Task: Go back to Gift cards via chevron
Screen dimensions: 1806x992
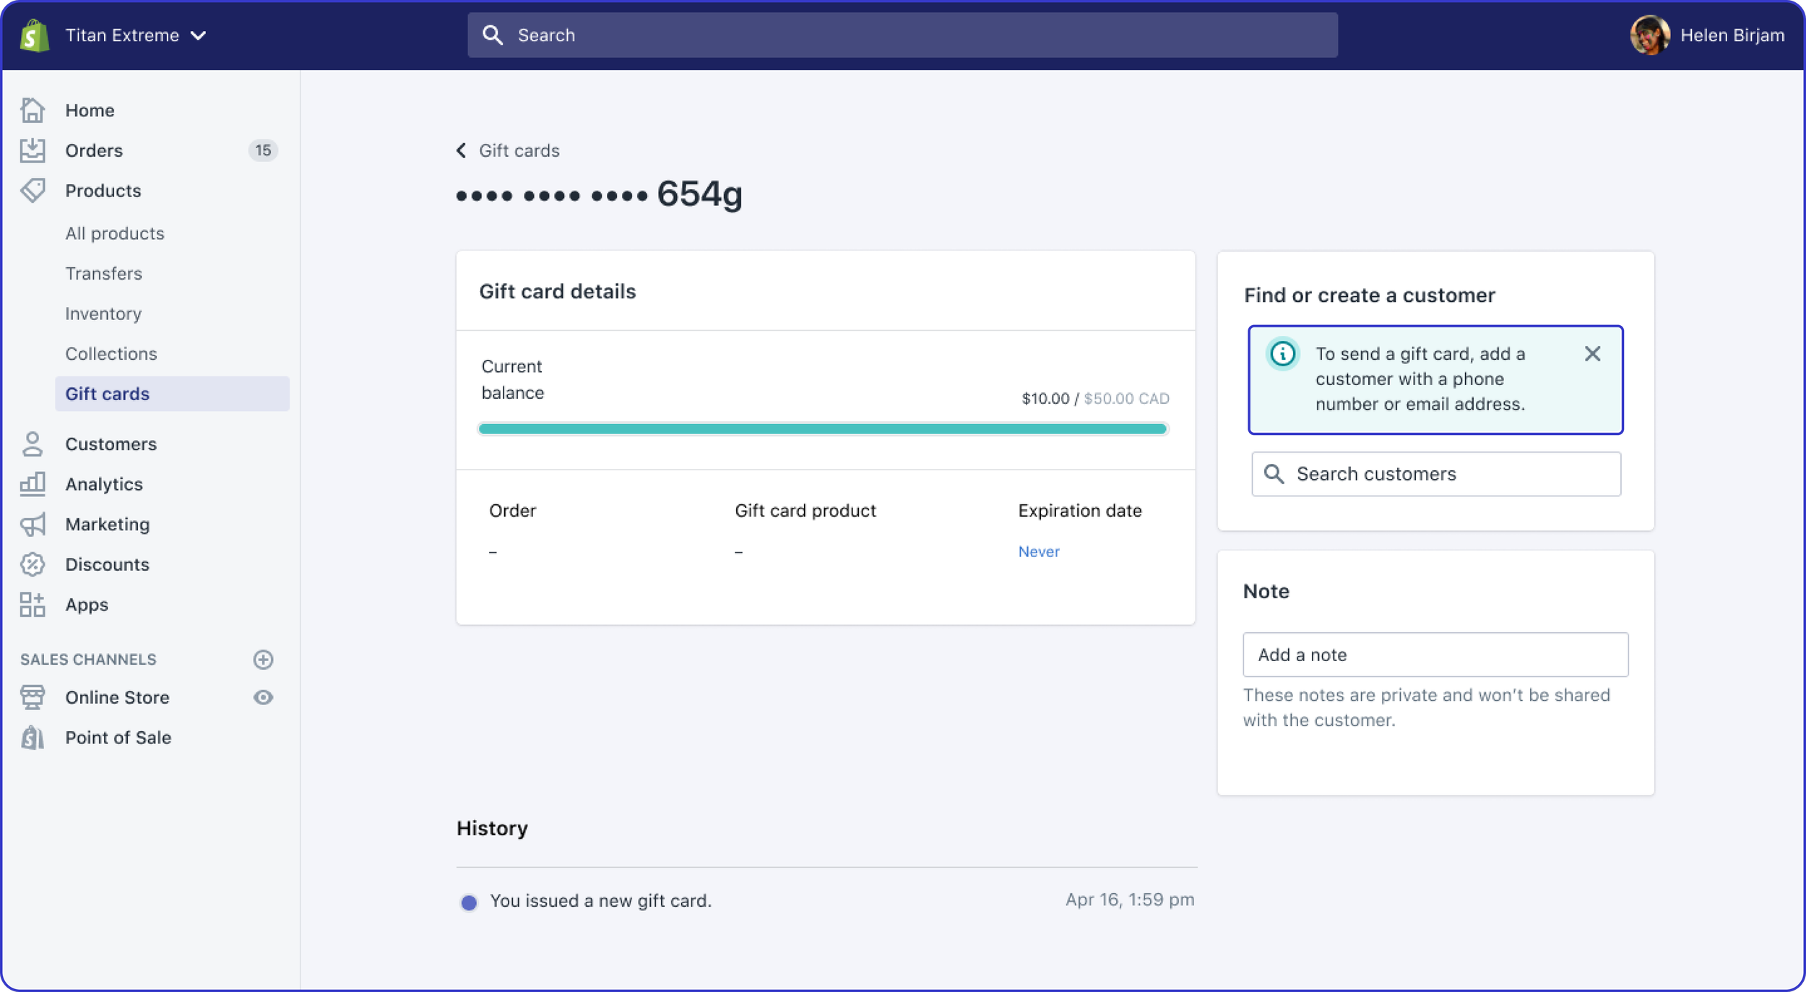Action: [x=462, y=150]
